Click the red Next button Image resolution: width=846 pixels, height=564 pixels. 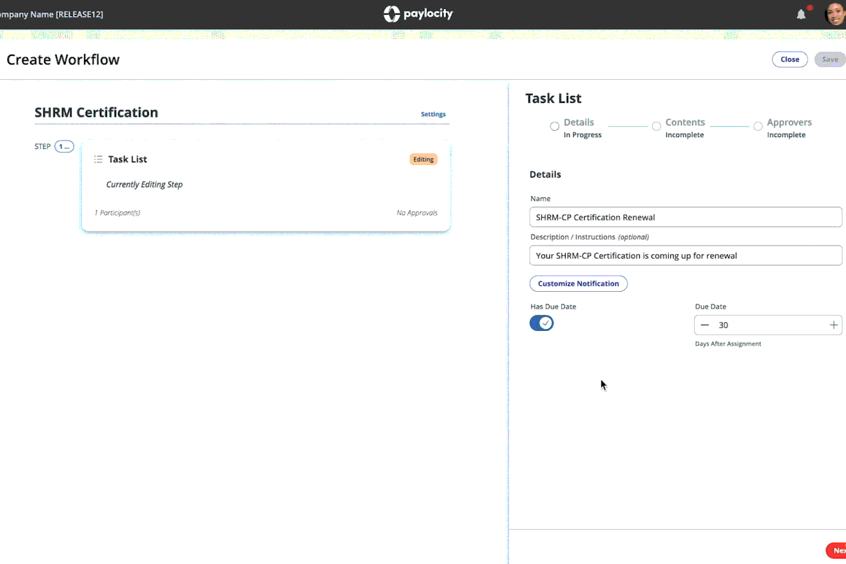[x=836, y=551]
